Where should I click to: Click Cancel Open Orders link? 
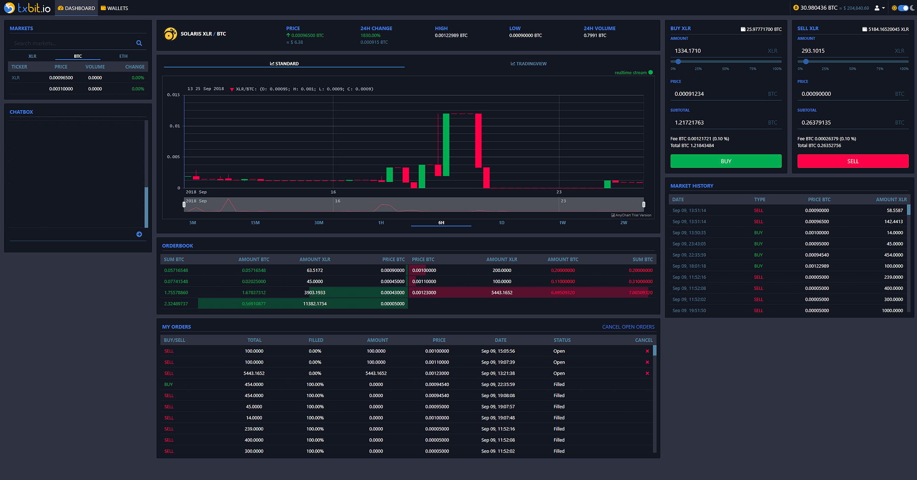click(628, 327)
